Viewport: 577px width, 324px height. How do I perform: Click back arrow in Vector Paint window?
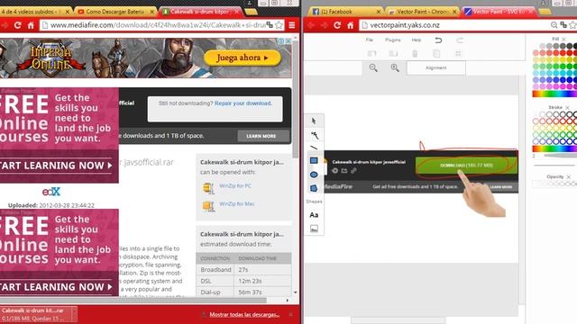[x=311, y=25]
